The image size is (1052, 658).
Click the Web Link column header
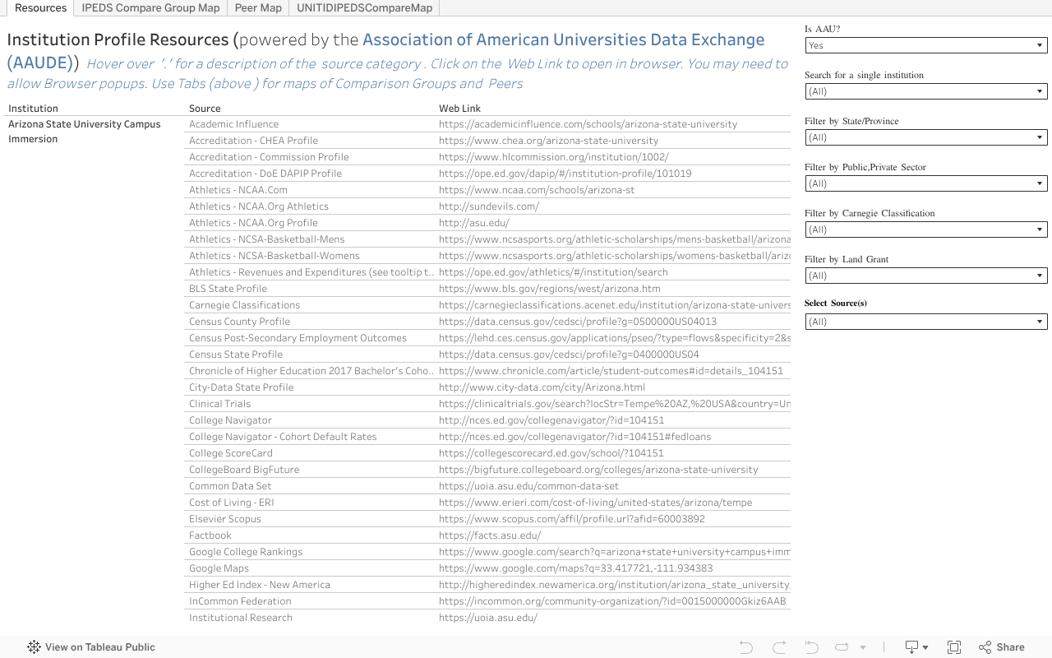click(x=460, y=109)
